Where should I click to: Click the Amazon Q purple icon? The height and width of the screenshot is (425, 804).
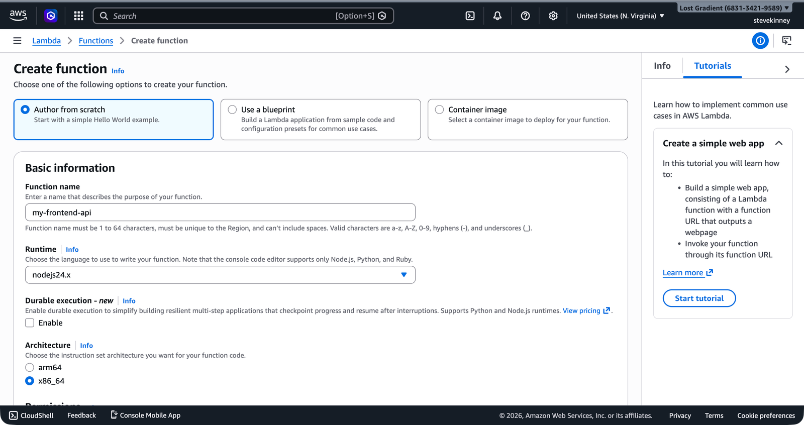pyautogui.click(x=51, y=16)
